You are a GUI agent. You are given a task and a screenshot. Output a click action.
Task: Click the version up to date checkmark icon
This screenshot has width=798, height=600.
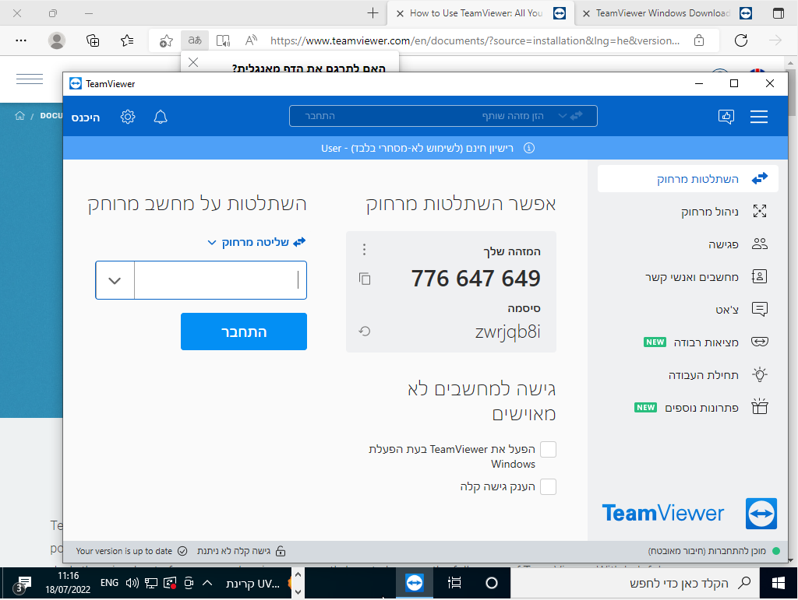pyautogui.click(x=182, y=551)
